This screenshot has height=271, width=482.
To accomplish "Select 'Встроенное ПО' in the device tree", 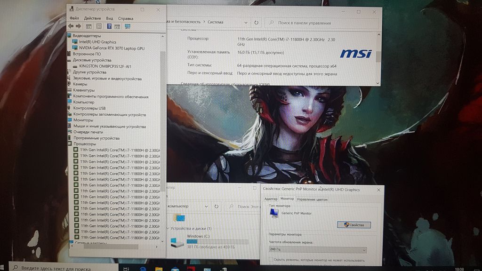I will [87, 54].
